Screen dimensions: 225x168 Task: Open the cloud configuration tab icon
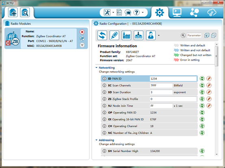click(212, 13)
